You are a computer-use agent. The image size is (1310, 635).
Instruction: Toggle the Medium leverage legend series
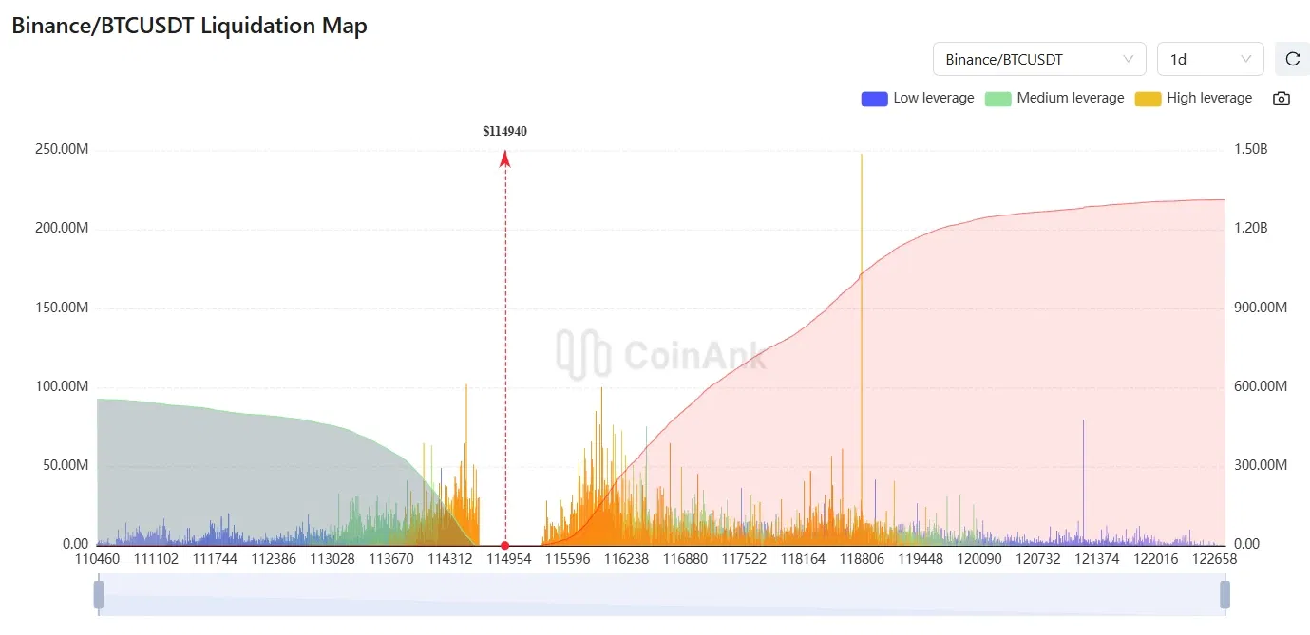[1054, 98]
